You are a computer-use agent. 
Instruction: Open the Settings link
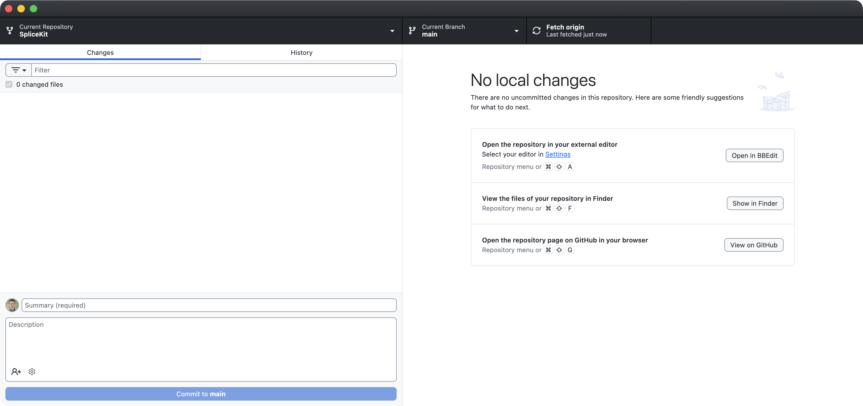[x=557, y=154]
